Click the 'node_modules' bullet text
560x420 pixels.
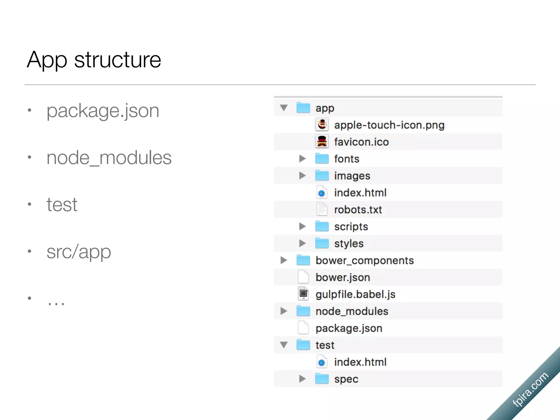point(109,158)
